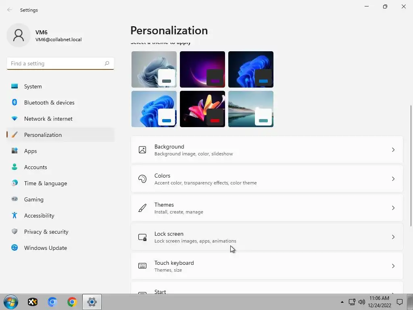Click the search magnifier icon

[107, 63]
